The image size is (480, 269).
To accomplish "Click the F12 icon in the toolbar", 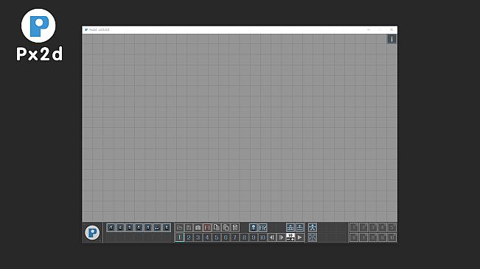I will tap(262, 228).
